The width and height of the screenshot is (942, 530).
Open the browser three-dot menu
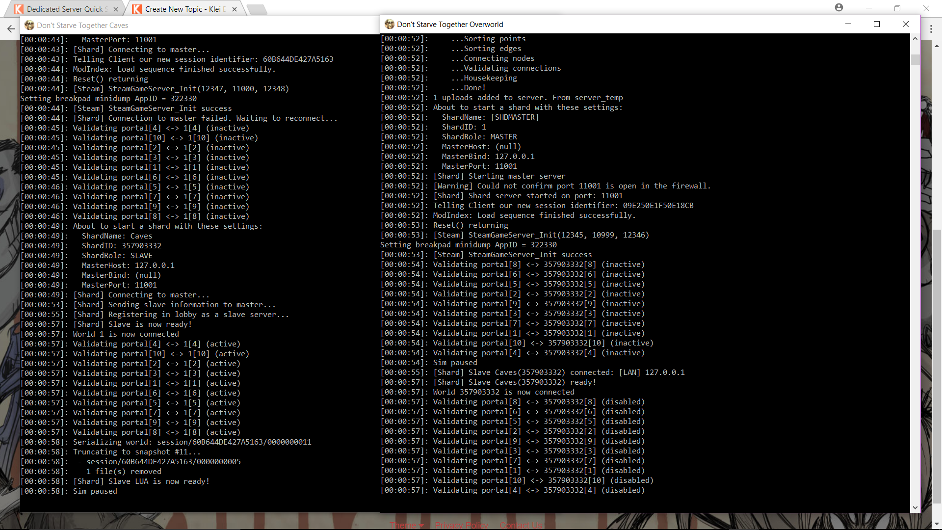[931, 29]
